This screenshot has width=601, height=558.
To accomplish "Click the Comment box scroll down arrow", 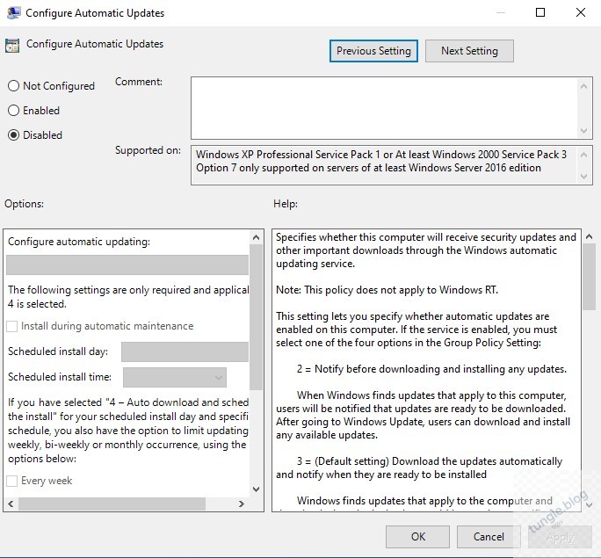I will (x=583, y=131).
